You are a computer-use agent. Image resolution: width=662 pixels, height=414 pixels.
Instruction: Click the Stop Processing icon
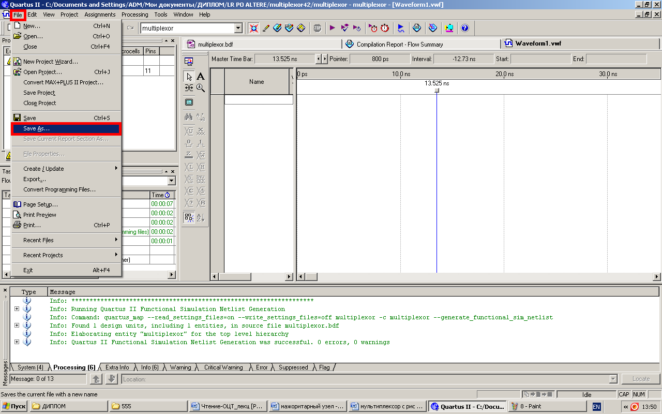click(317, 28)
